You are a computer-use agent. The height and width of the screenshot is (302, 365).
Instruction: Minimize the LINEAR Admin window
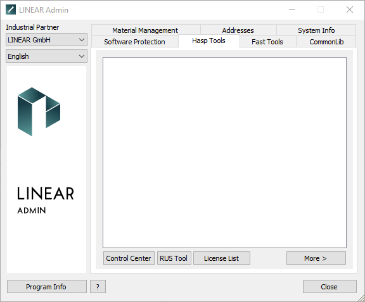tap(292, 9)
